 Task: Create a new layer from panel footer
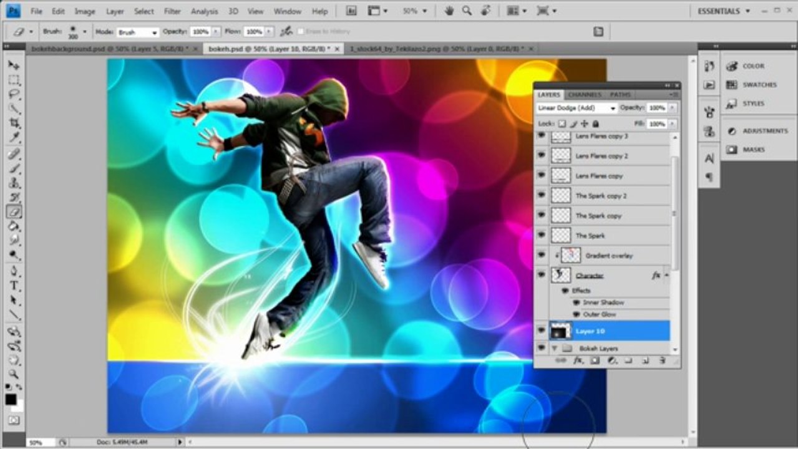646,361
